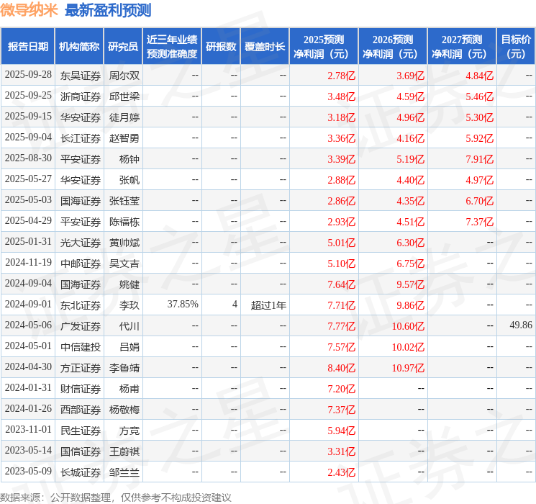Click the 10.60亿 forecast value
The height and width of the screenshot is (504, 536).
(x=408, y=326)
